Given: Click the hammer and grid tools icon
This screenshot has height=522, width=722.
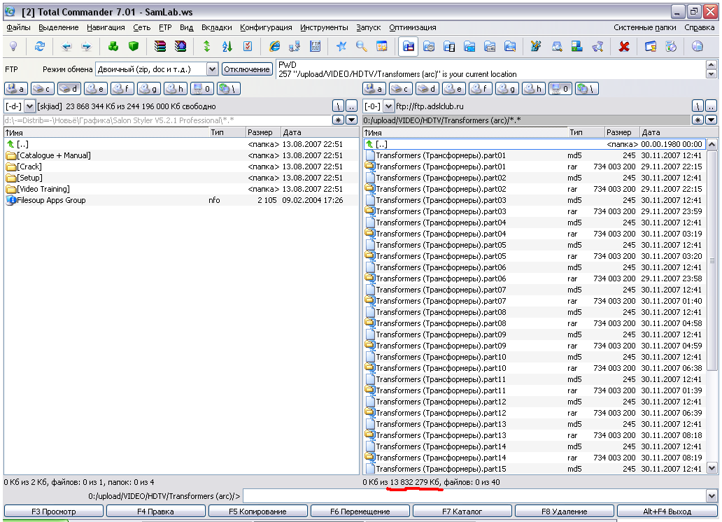Looking at the screenshot, I should (x=535, y=46).
